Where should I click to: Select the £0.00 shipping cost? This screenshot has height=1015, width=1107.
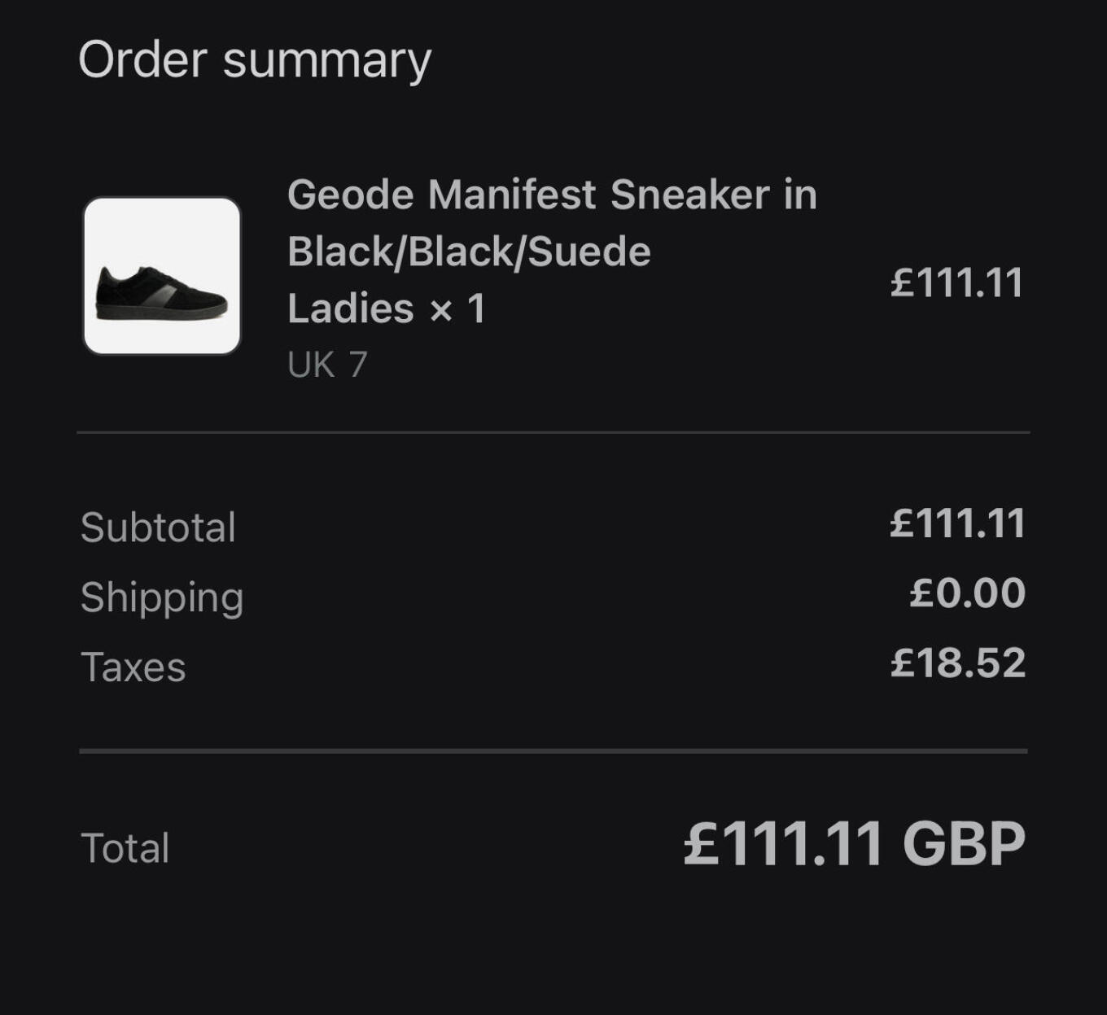click(967, 593)
